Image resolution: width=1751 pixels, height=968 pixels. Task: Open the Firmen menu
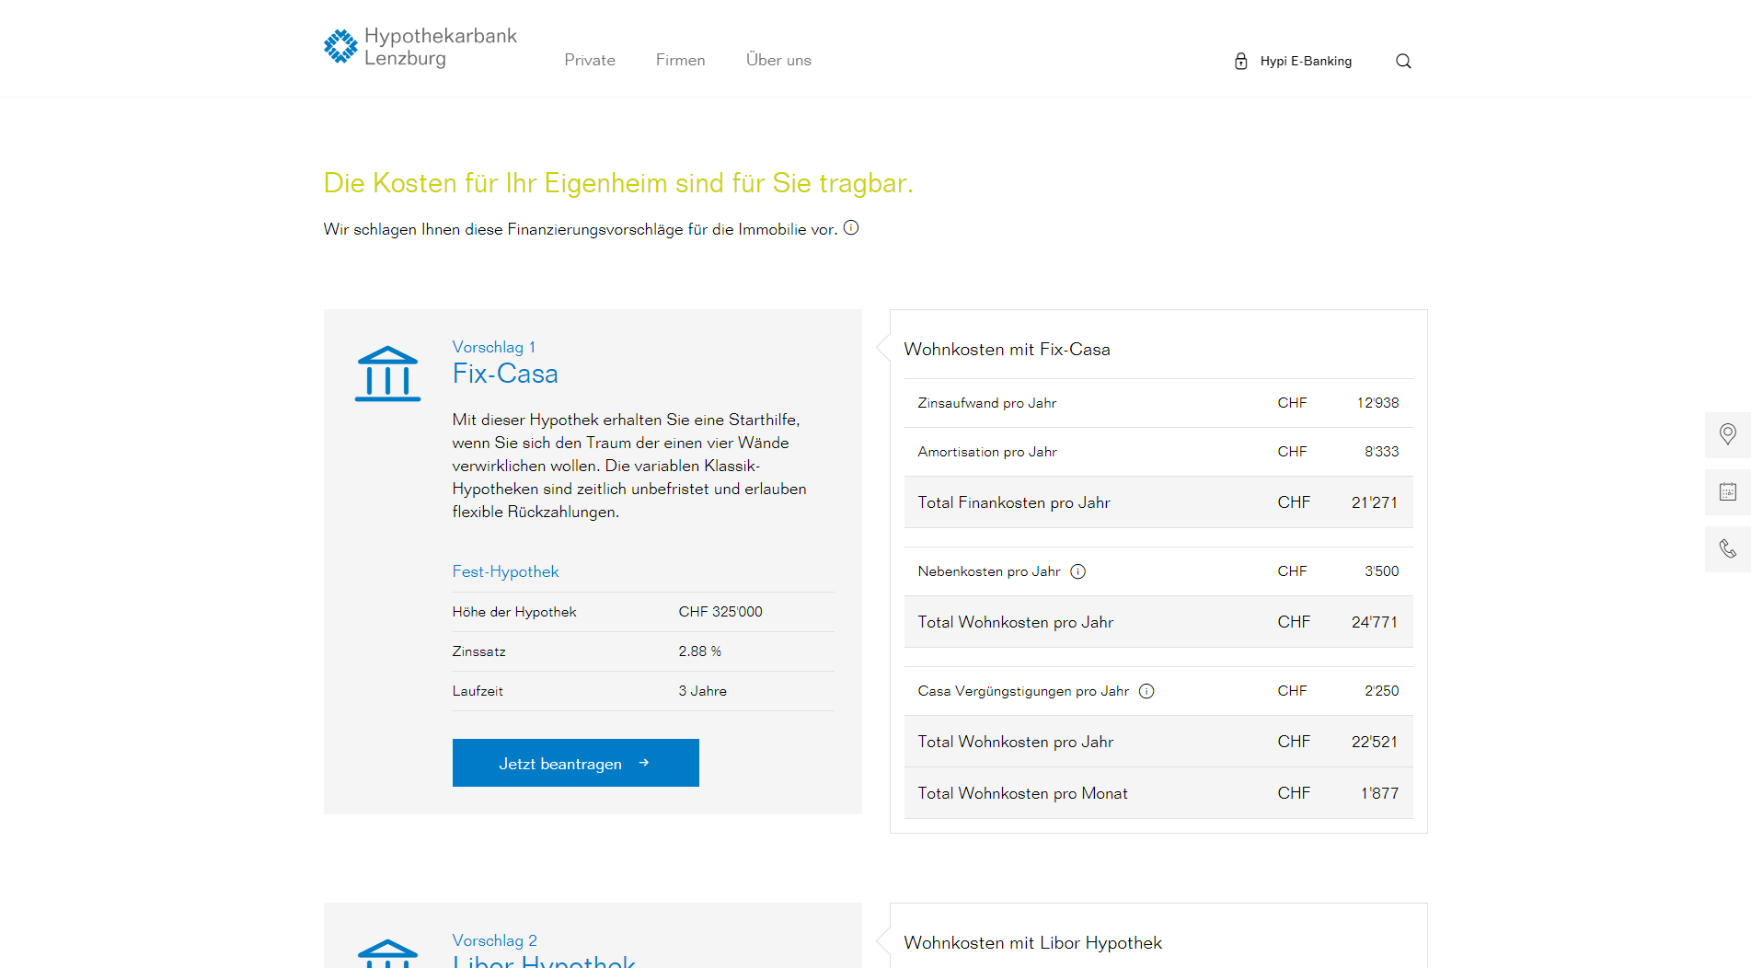coord(680,60)
